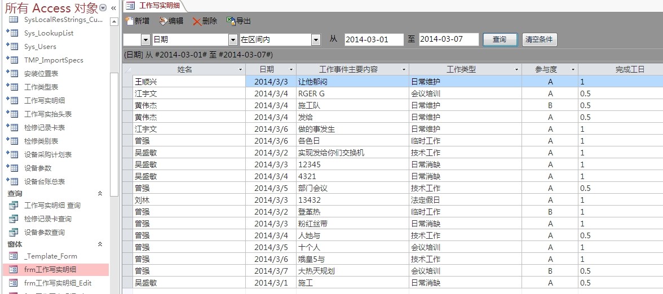This screenshot has width=663, height=294.
Task: Open the 工作类型 column filter arrow
Action: [516, 70]
